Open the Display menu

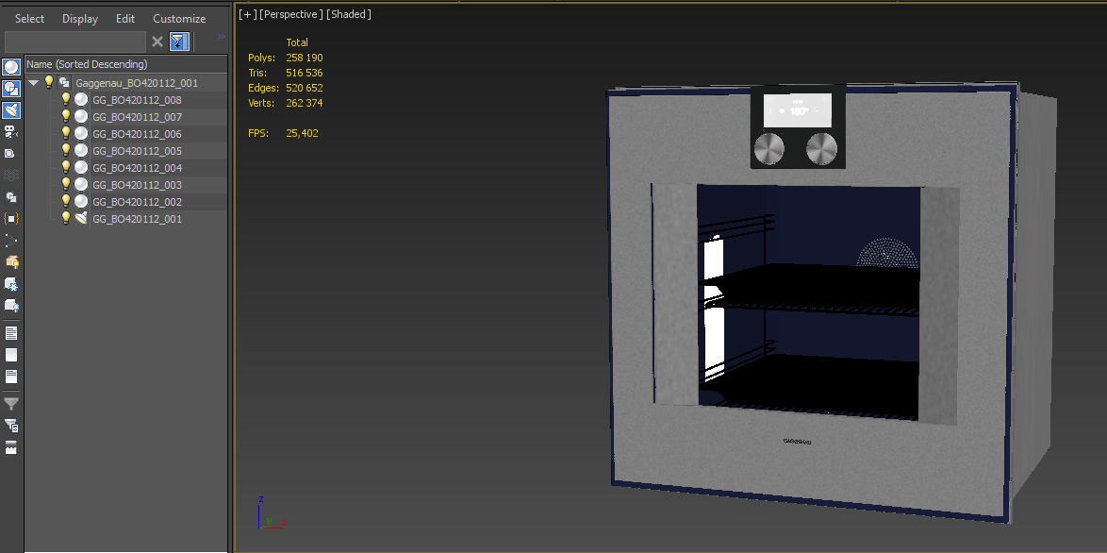[x=80, y=18]
